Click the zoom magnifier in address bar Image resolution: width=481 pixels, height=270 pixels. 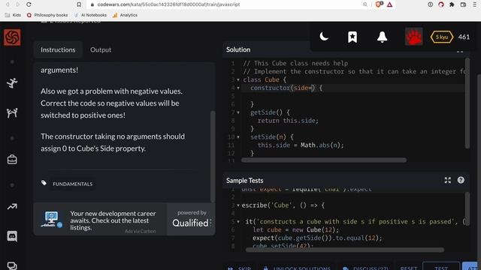[365, 4]
